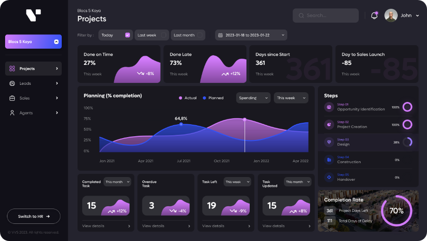Enable the Last week filter checkbox
The height and width of the screenshot is (241, 427).
point(163,35)
